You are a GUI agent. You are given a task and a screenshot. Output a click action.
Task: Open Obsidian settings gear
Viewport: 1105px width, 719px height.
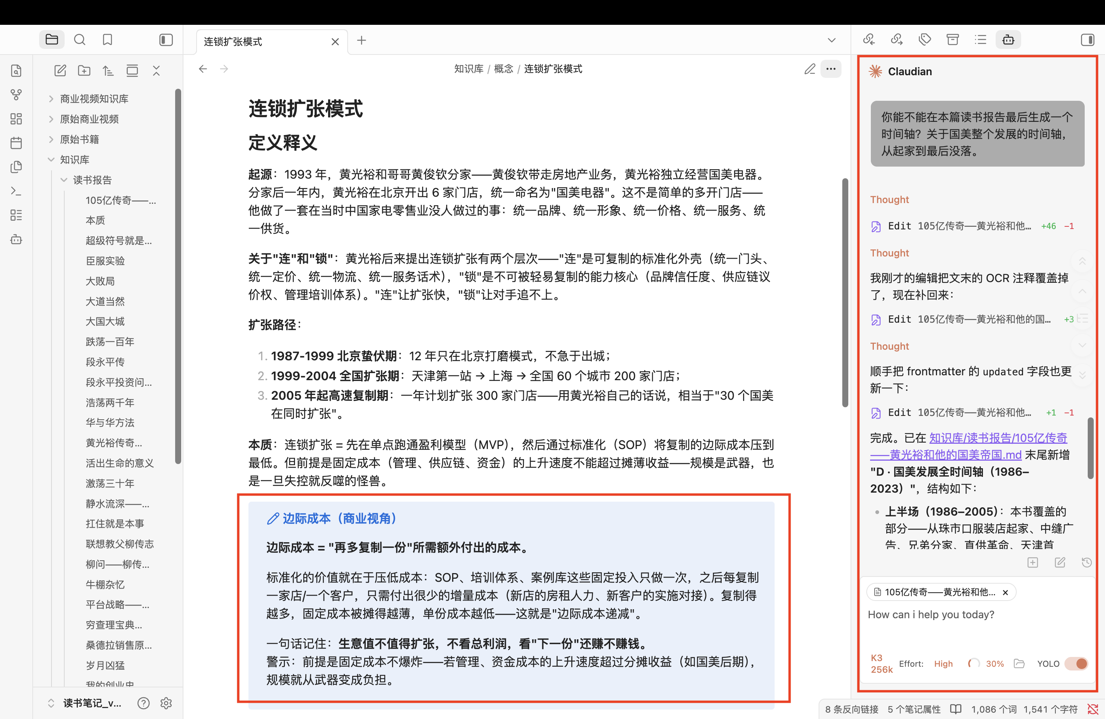point(166,703)
